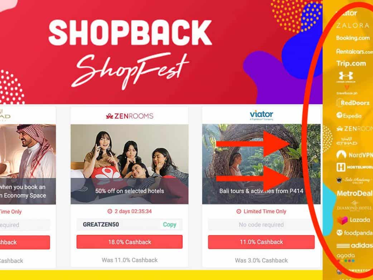Open the foodpanda logo
The image size is (373, 280).
coord(354,233)
